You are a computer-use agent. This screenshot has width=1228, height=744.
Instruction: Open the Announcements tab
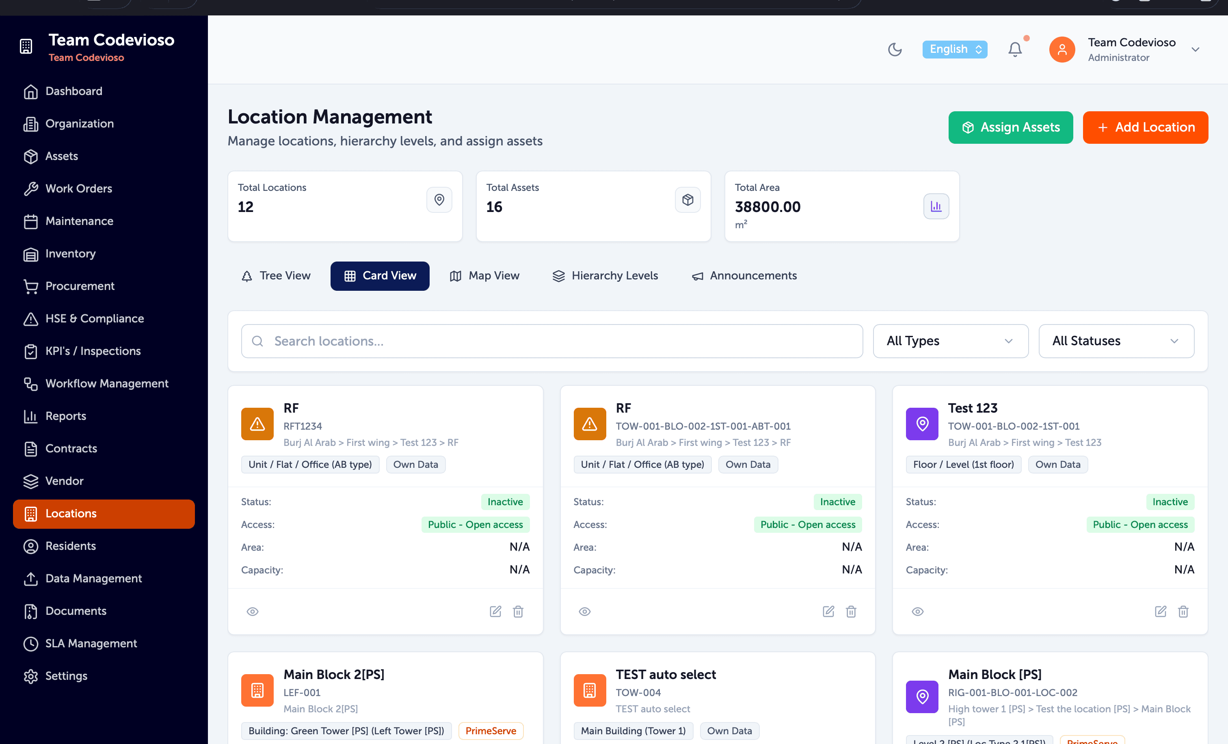point(744,276)
